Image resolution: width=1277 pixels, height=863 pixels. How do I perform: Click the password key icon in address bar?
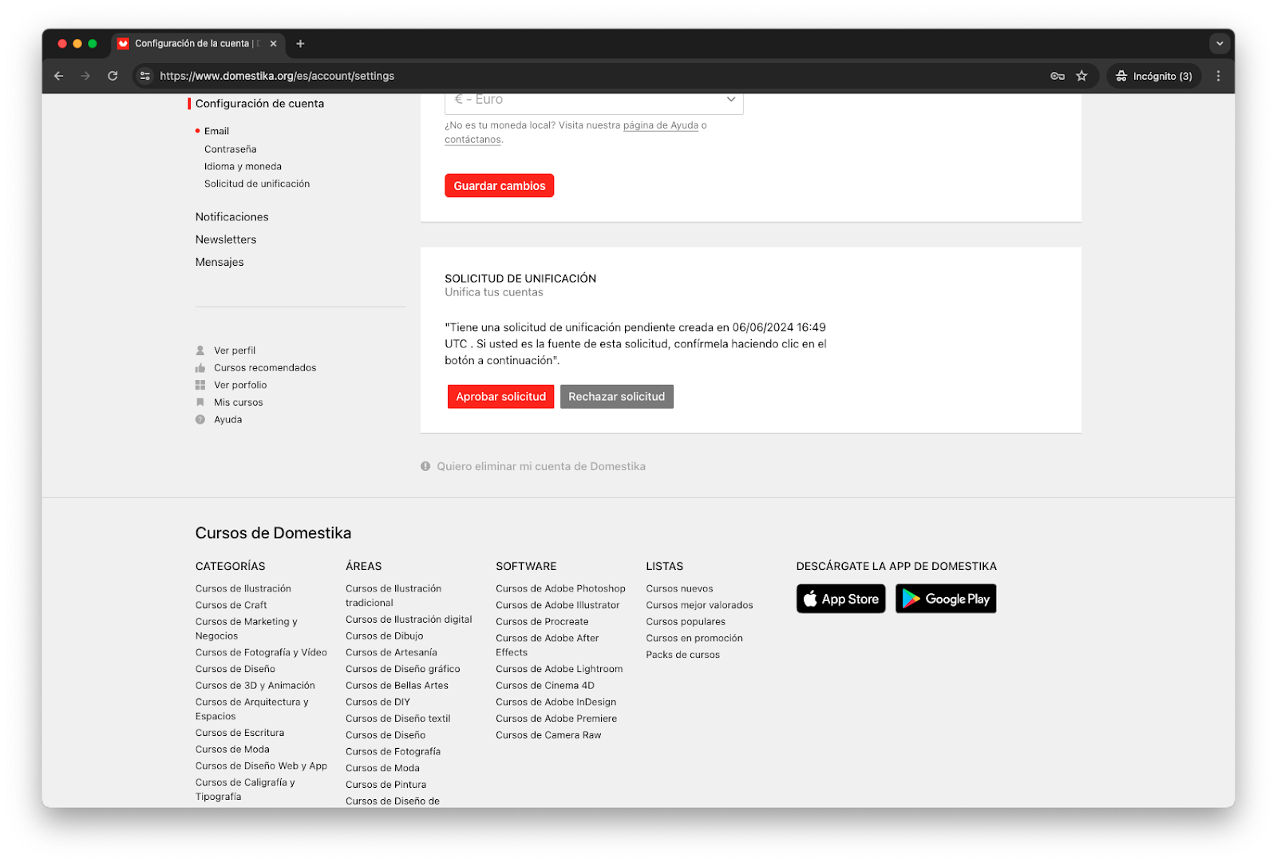(1058, 76)
